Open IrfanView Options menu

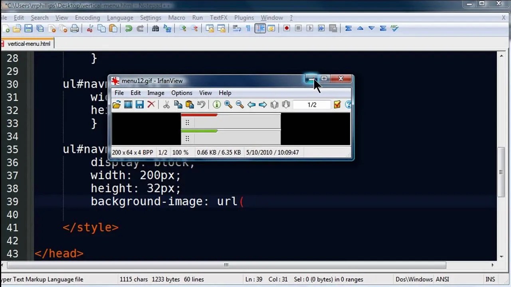tap(182, 93)
